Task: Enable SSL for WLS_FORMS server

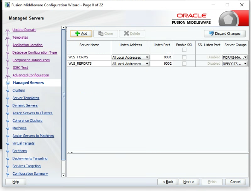Action: click(184, 57)
